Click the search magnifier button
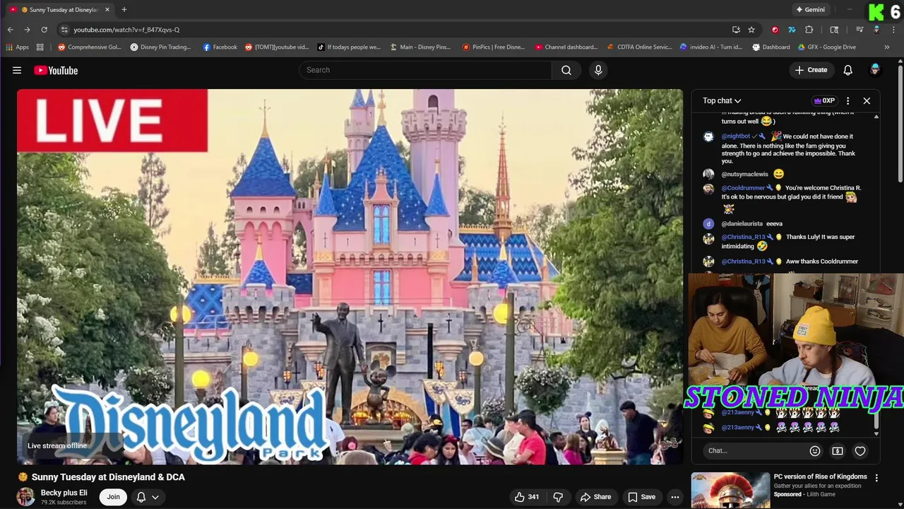The height and width of the screenshot is (509, 904). (x=566, y=70)
